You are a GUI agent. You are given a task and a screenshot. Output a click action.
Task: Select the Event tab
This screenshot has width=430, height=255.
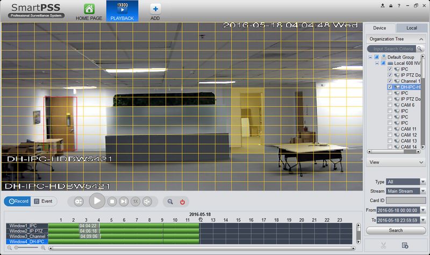43,201
